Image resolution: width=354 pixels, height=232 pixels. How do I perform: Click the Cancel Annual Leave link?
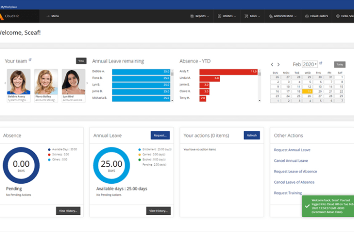[x=291, y=161]
